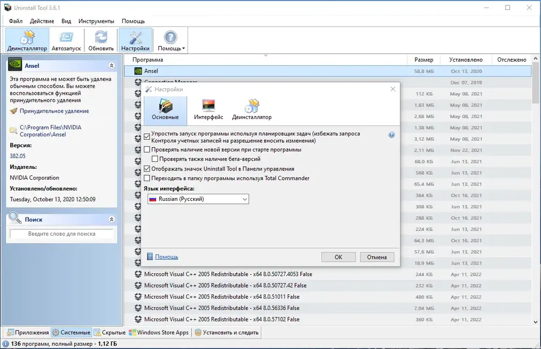Sort by the Установлено column header
541x349 pixels.
466,60
